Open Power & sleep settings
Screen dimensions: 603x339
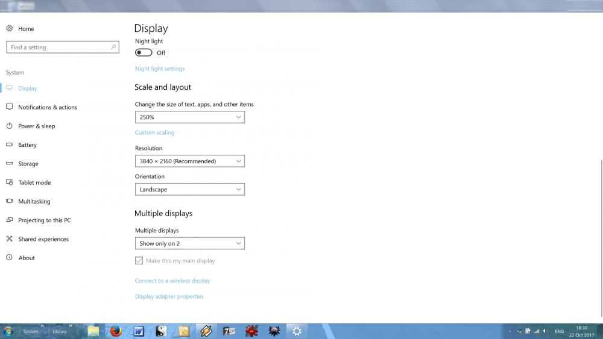point(36,126)
